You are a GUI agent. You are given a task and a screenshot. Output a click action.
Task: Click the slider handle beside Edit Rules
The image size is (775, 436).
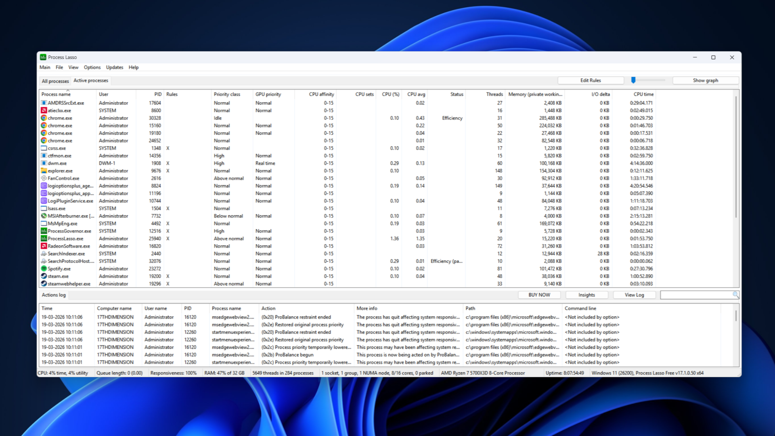tap(633, 80)
